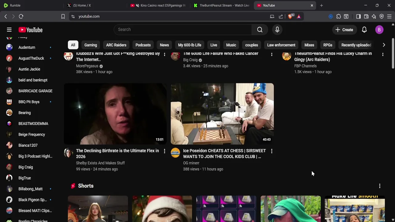Select the Gaming filter chip
The image size is (395, 222).
pos(91,45)
